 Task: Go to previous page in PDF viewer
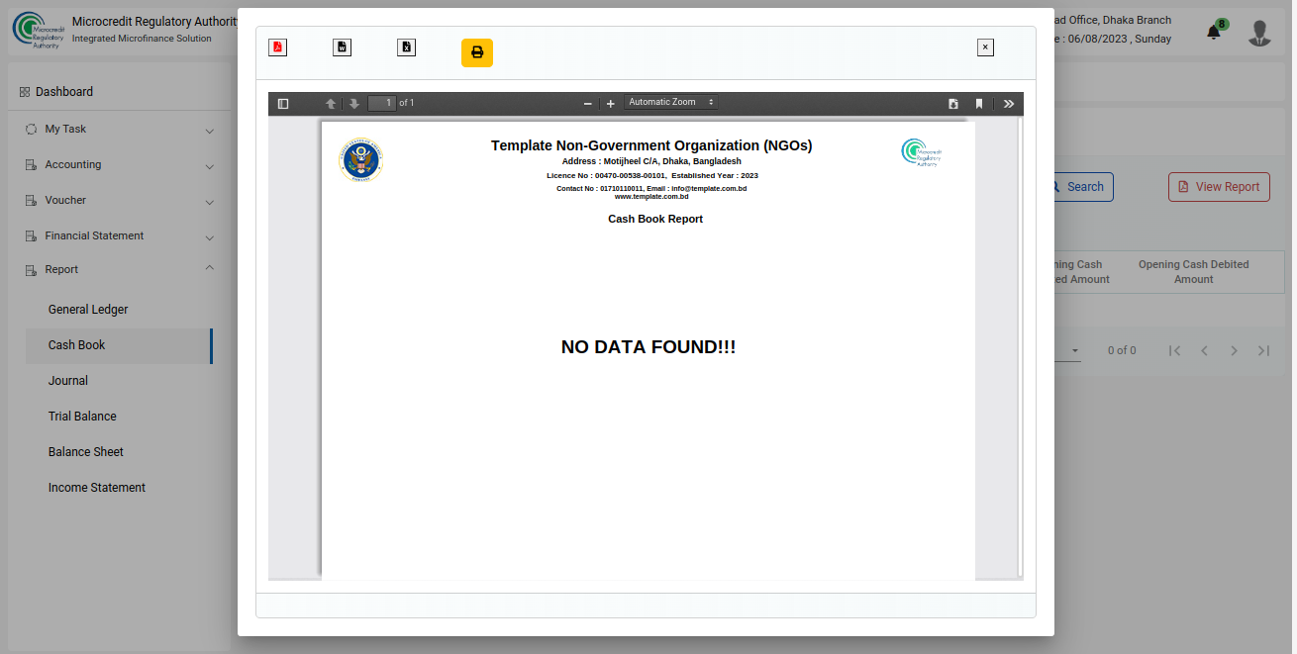tap(331, 104)
